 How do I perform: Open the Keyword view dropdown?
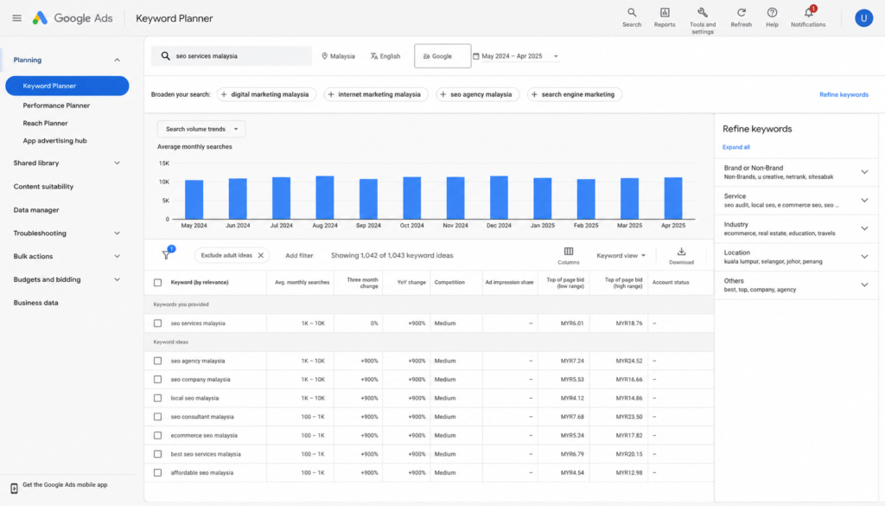[x=621, y=255]
